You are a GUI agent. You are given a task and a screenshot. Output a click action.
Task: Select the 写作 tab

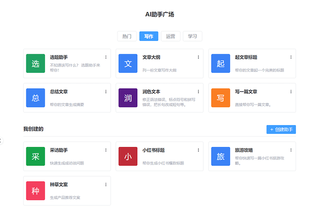coord(149,36)
